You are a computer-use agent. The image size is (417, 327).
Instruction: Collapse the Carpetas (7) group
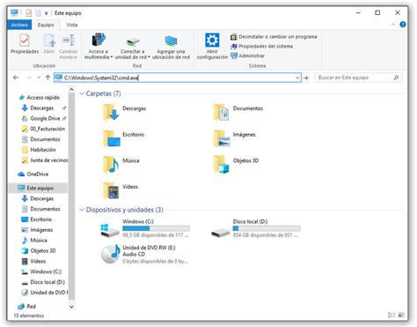point(82,93)
